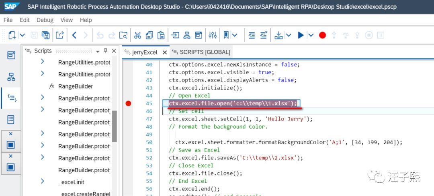
Task: Open the File menu
Action: click(8, 20)
